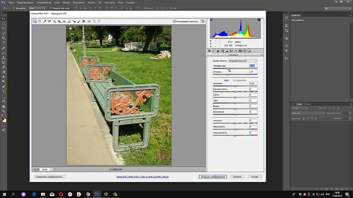353x198 pixels.
Task: Click the zoom out minus button below preview
Action: click(35, 169)
